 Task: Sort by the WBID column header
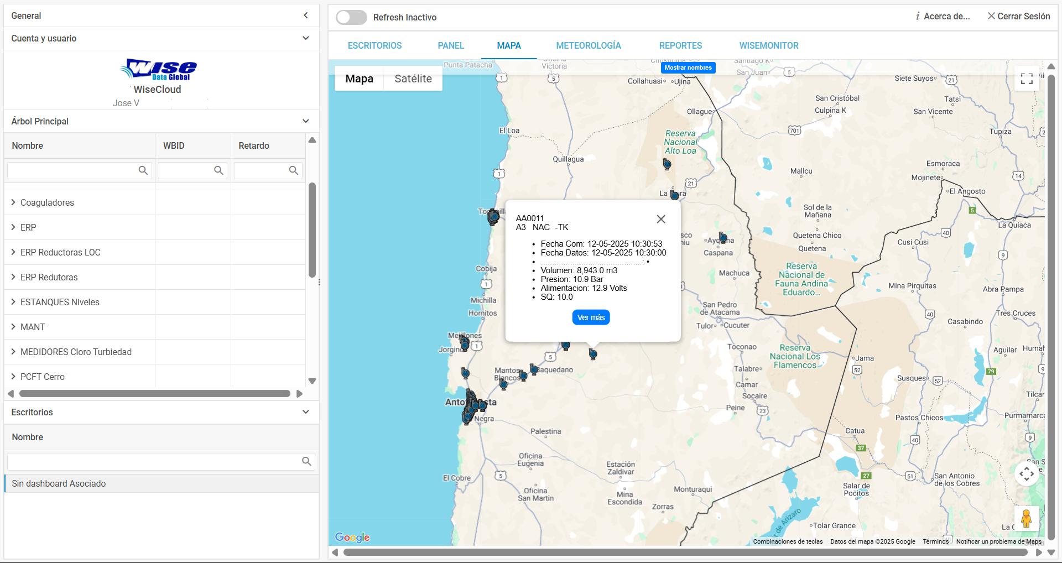point(193,145)
